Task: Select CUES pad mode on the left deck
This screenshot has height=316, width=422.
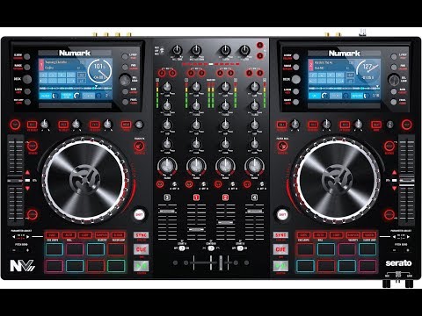Action: click(53, 235)
